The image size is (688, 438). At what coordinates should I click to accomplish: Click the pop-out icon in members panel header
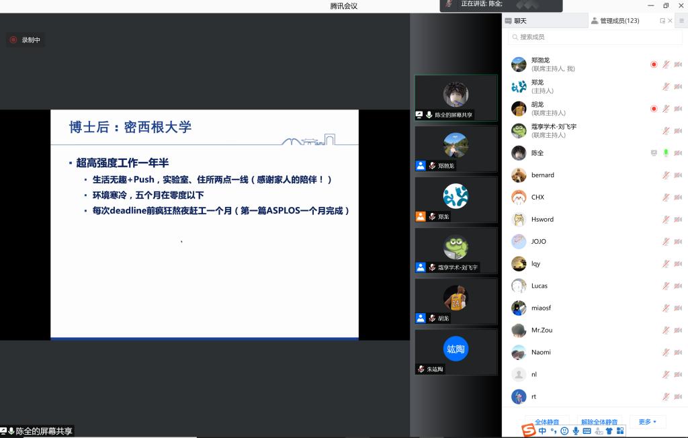click(x=662, y=21)
